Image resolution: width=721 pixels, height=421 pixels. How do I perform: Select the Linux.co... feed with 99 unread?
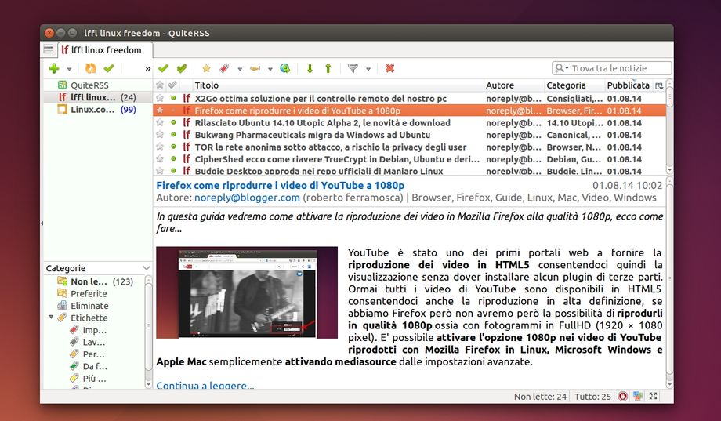tap(92, 110)
